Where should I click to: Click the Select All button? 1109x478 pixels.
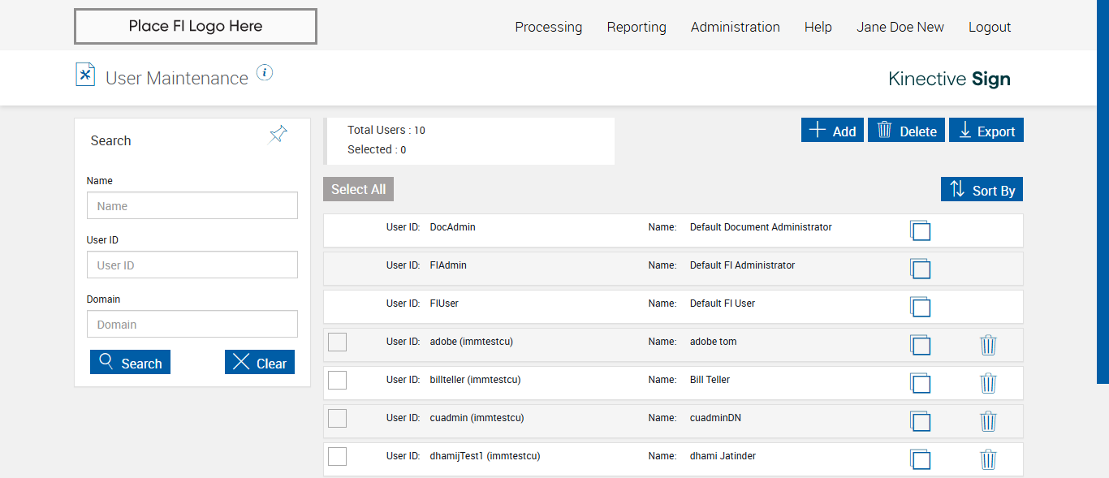coord(358,189)
